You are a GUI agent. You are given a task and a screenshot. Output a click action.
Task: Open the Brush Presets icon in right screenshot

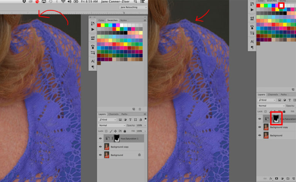coord(252,27)
